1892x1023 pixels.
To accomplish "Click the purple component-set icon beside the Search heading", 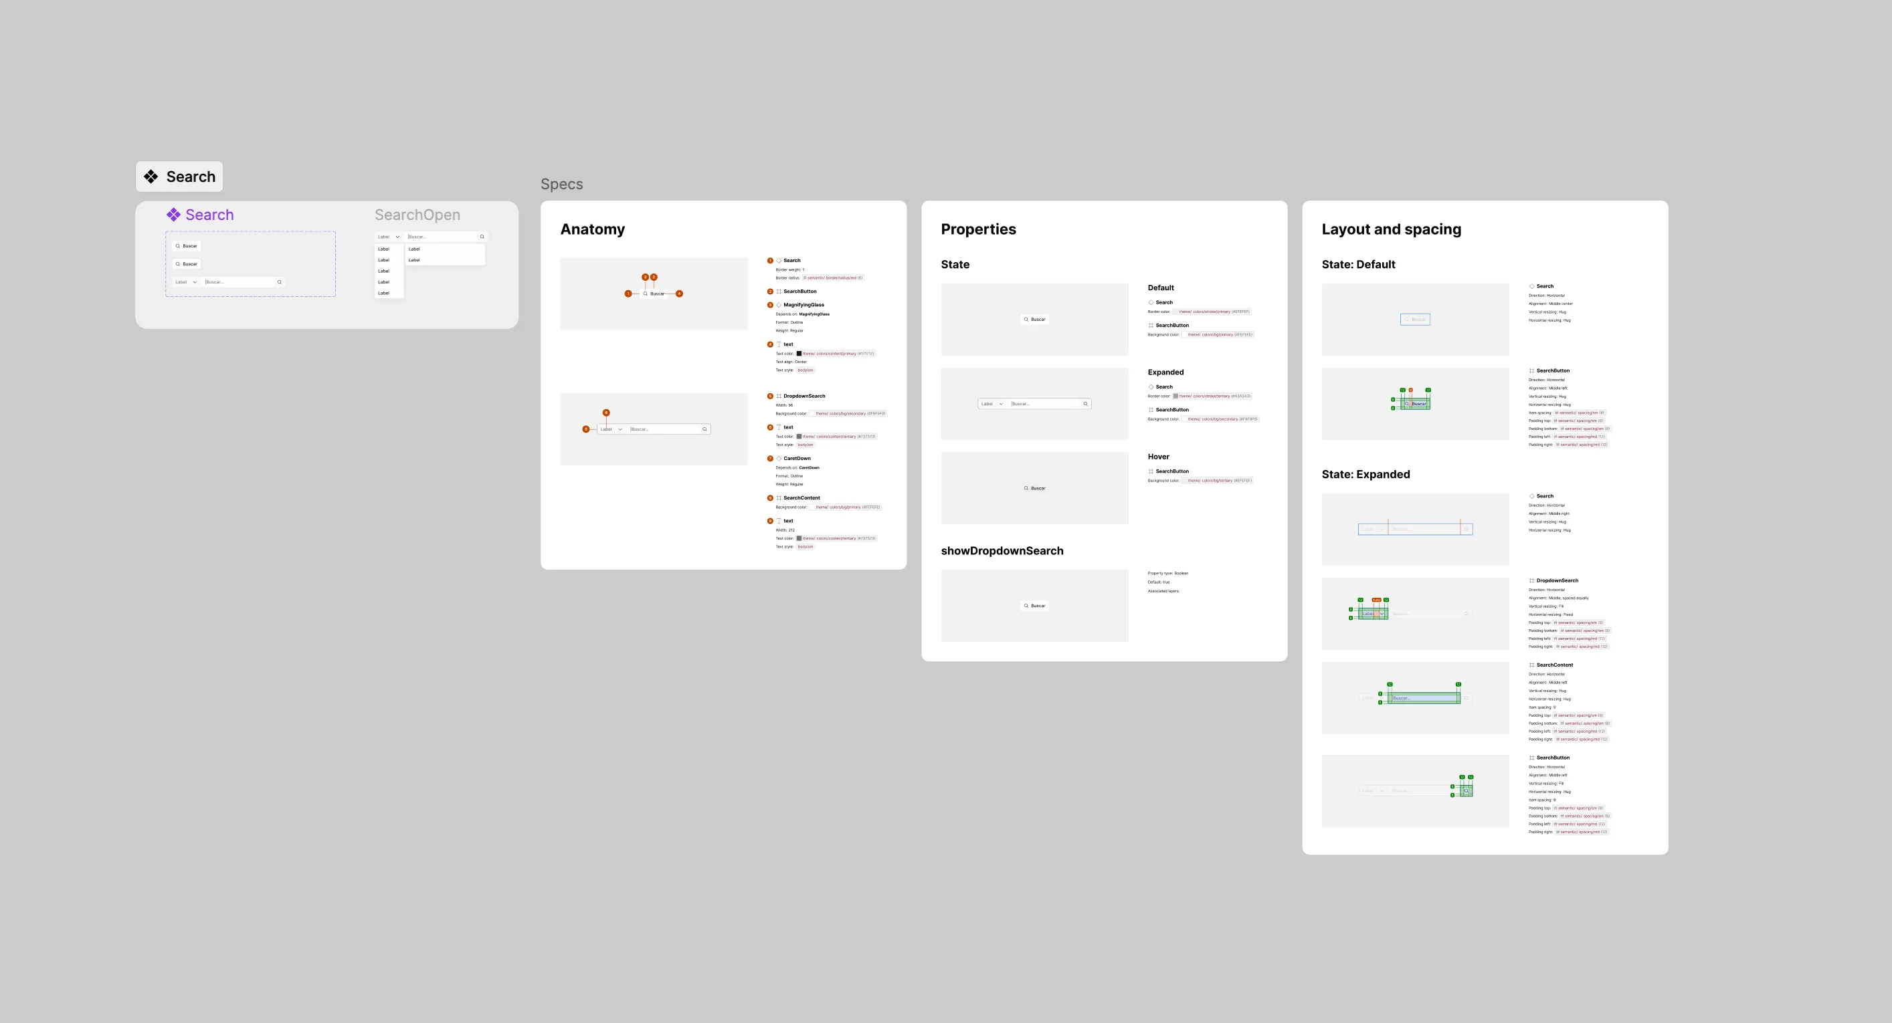I will click(x=173, y=214).
